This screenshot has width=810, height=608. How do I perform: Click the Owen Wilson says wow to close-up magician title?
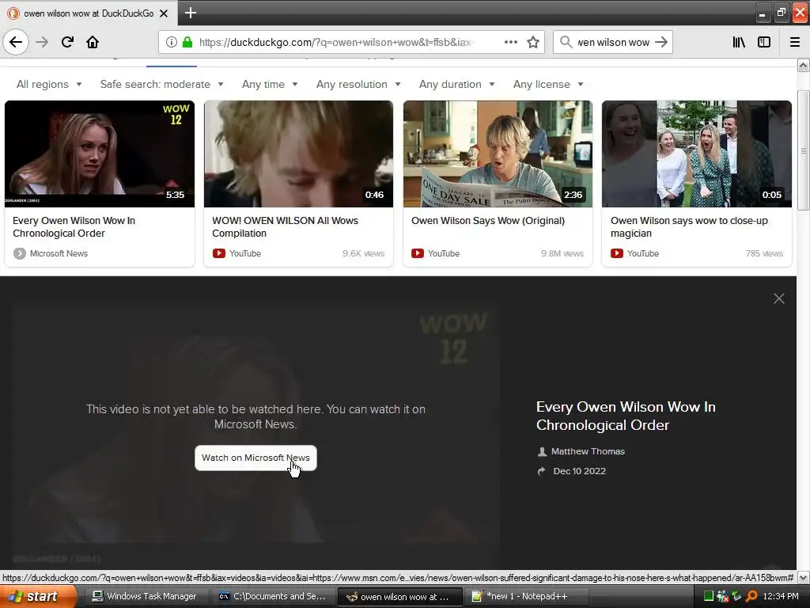tap(689, 227)
